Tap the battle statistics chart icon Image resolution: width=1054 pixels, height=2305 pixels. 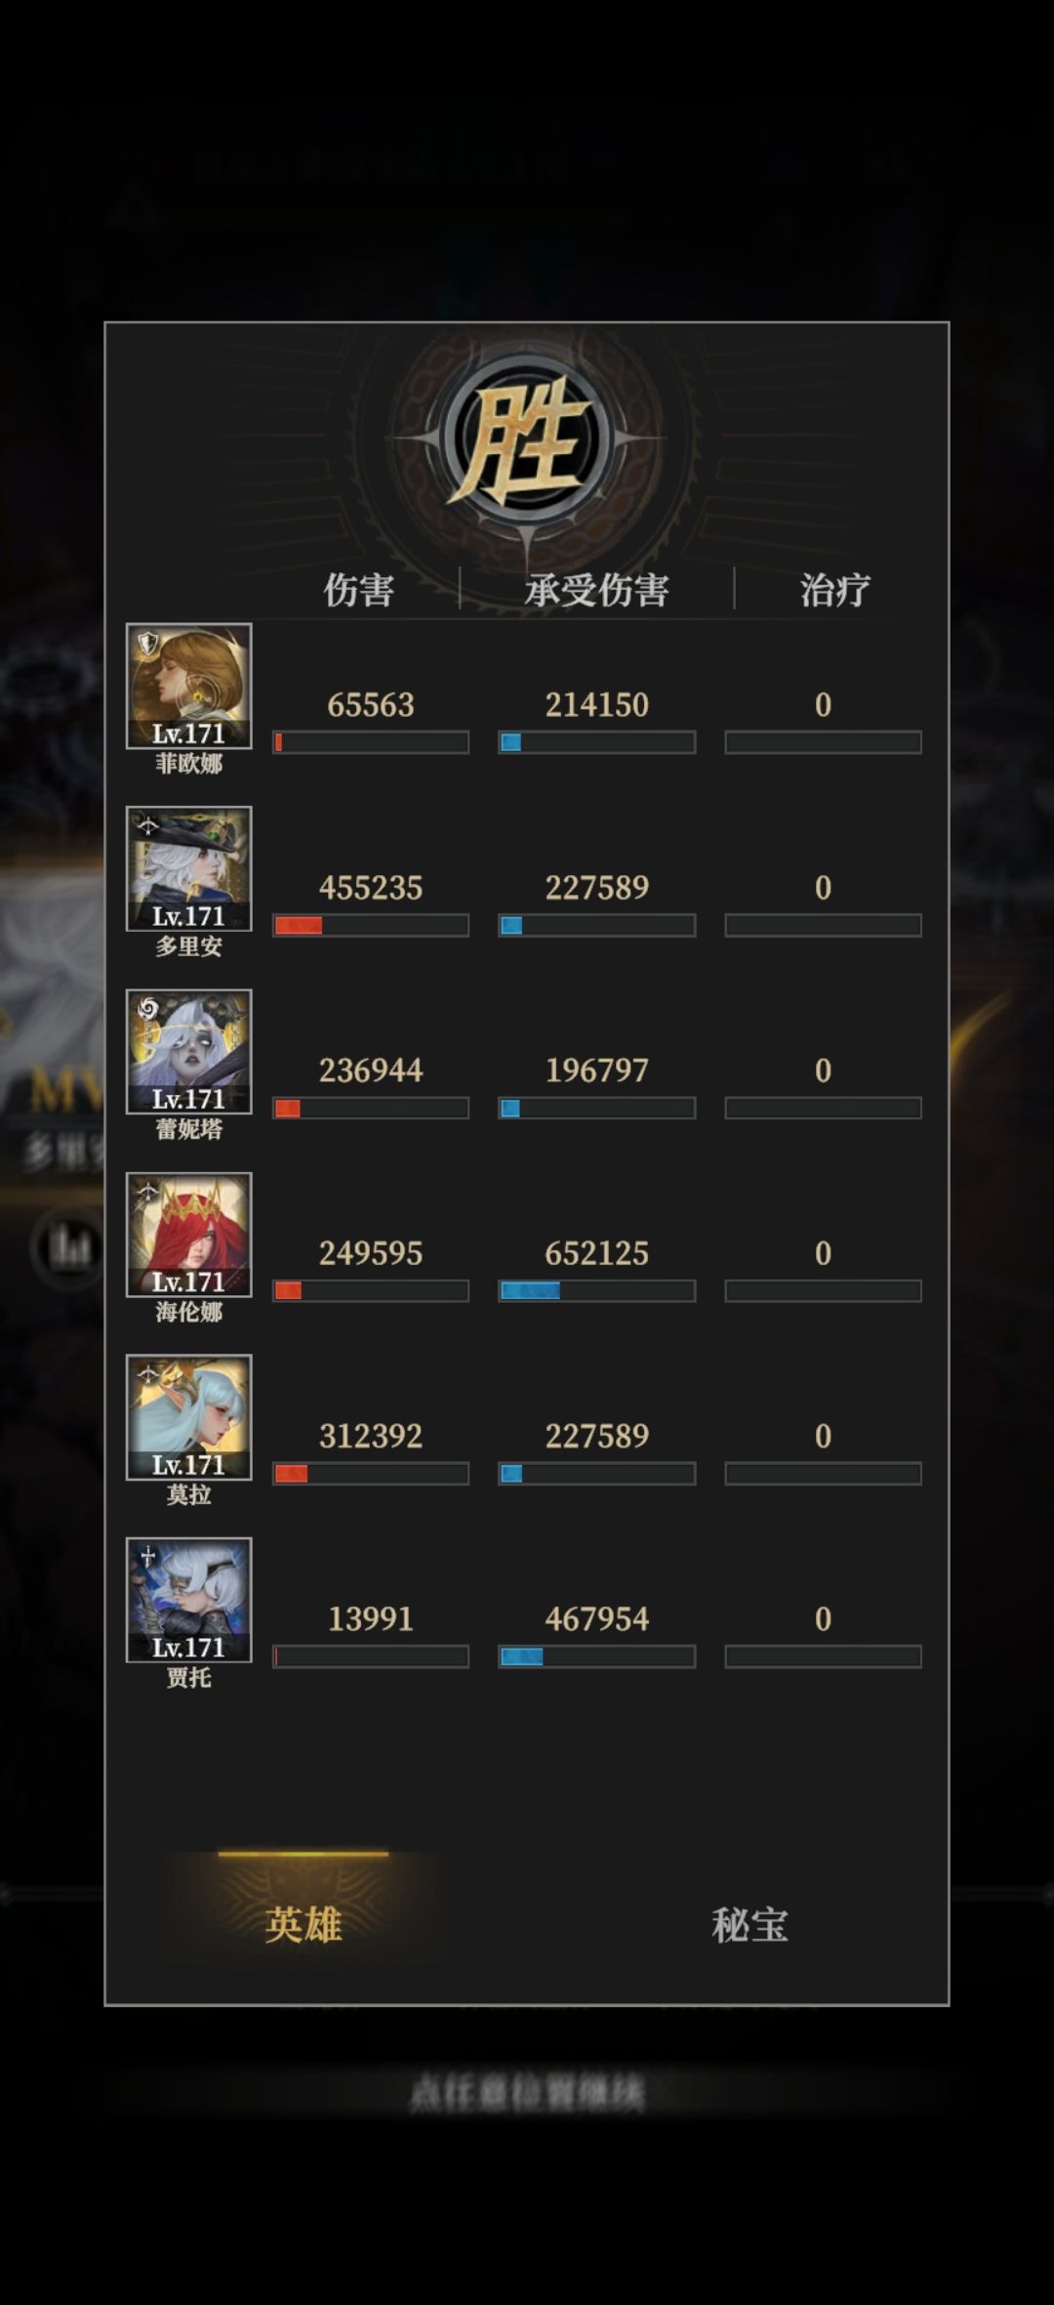tap(67, 1248)
